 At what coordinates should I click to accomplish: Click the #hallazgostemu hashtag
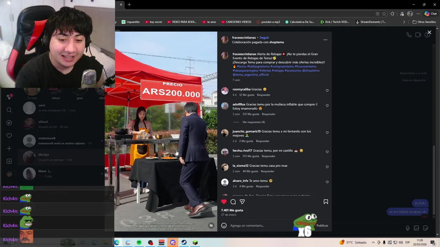click(x=258, y=67)
